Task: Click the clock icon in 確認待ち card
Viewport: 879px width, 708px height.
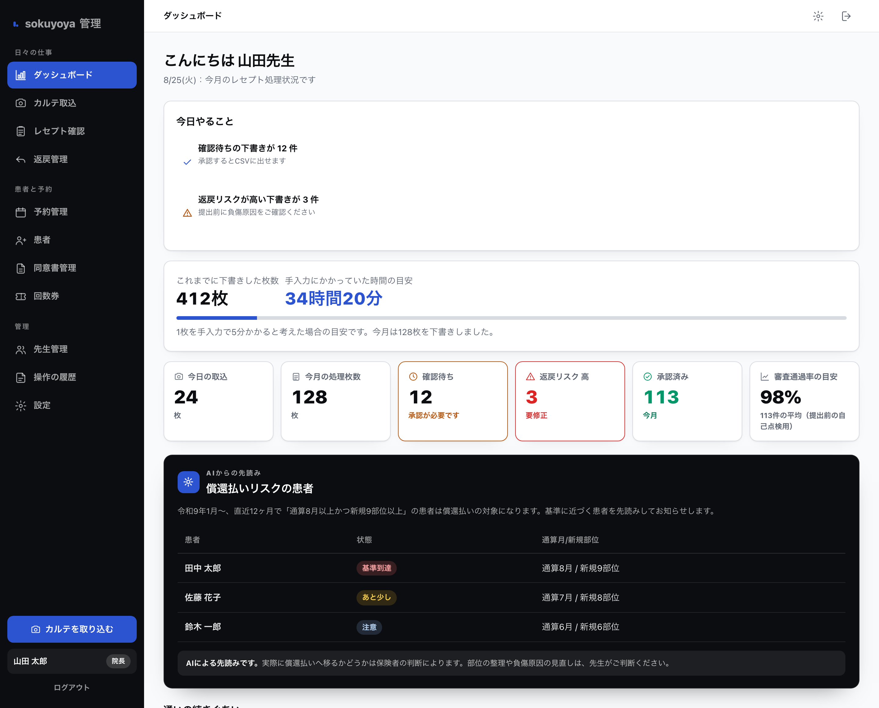Action: pyautogui.click(x=413, y=377)
